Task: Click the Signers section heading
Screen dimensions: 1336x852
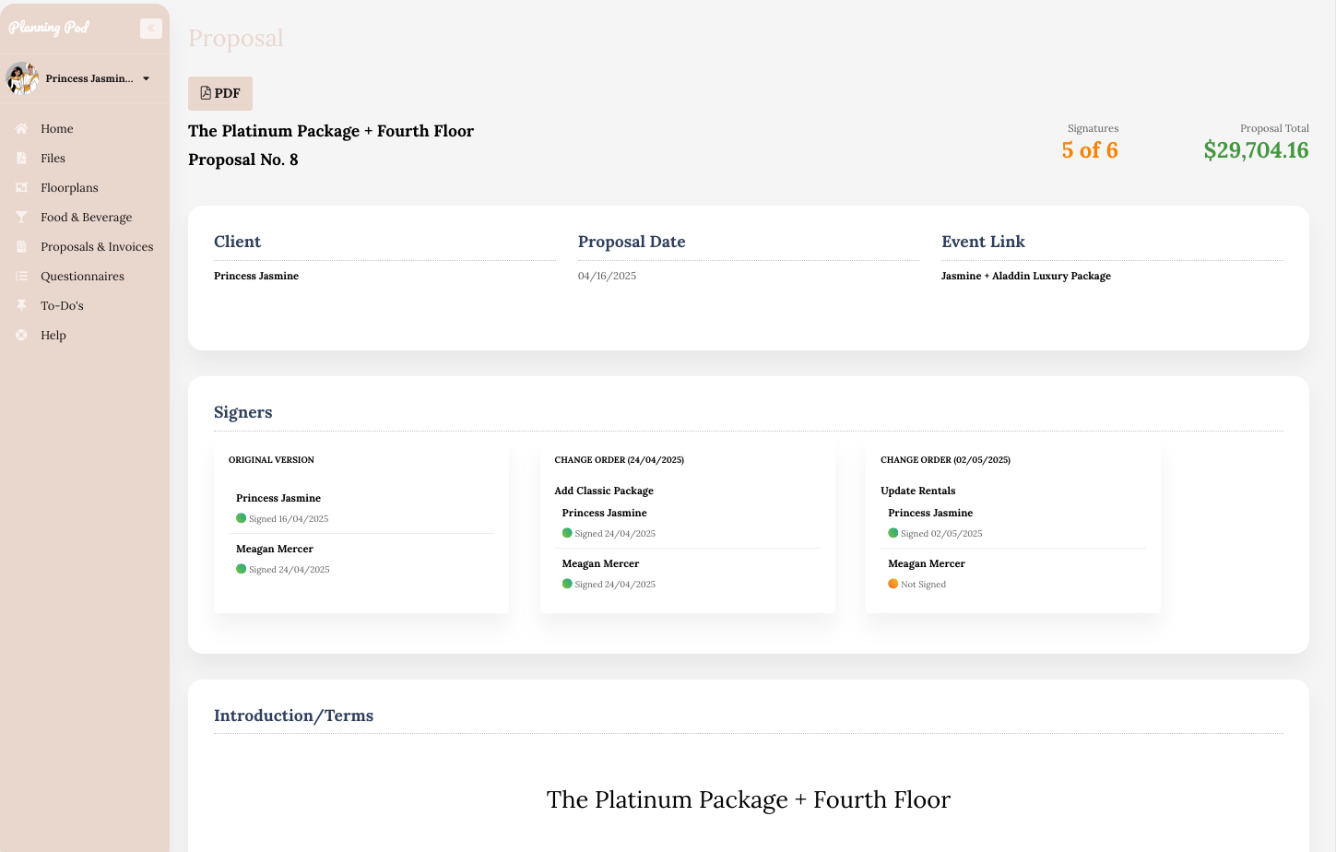Action: (243, 412)
